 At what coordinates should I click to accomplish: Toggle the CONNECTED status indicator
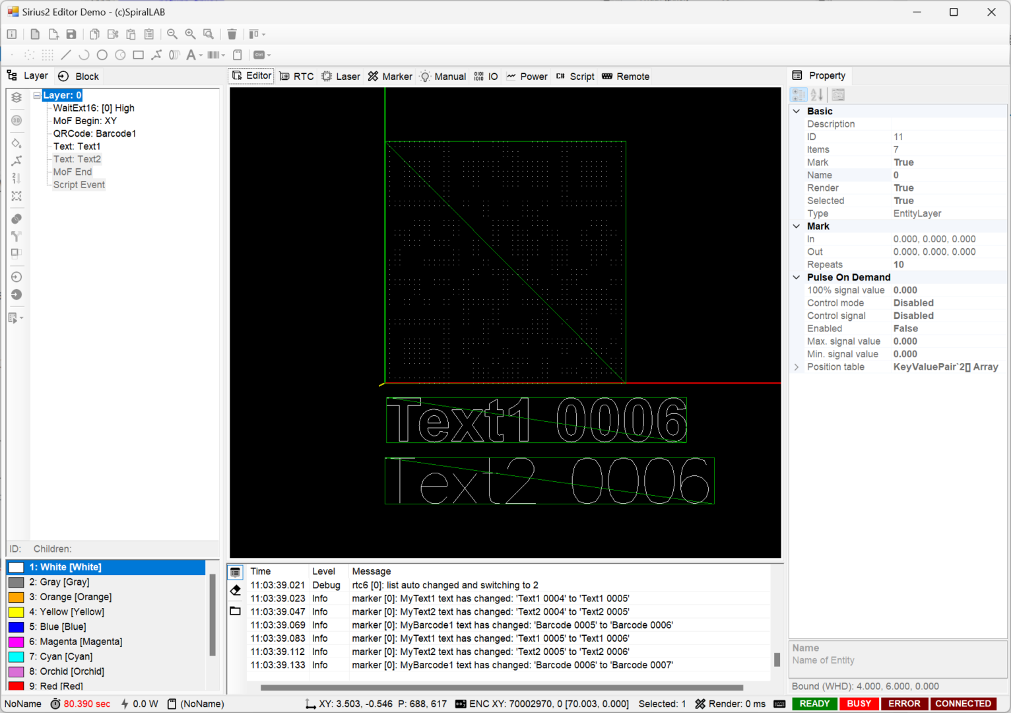(963, 704)
